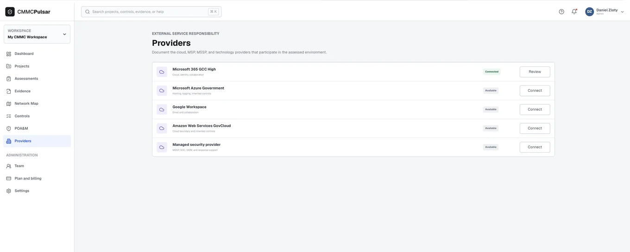
Task: Click cloud icon for Microsoft 365 GCC High
Action: pos(162,72)
